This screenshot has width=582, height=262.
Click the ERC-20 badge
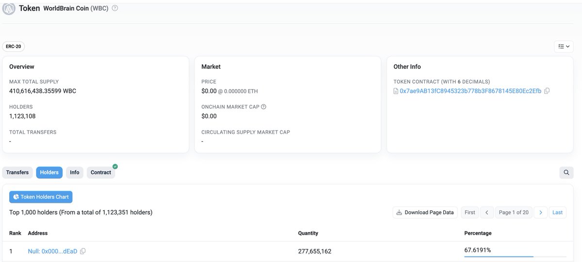coord(14,46)
